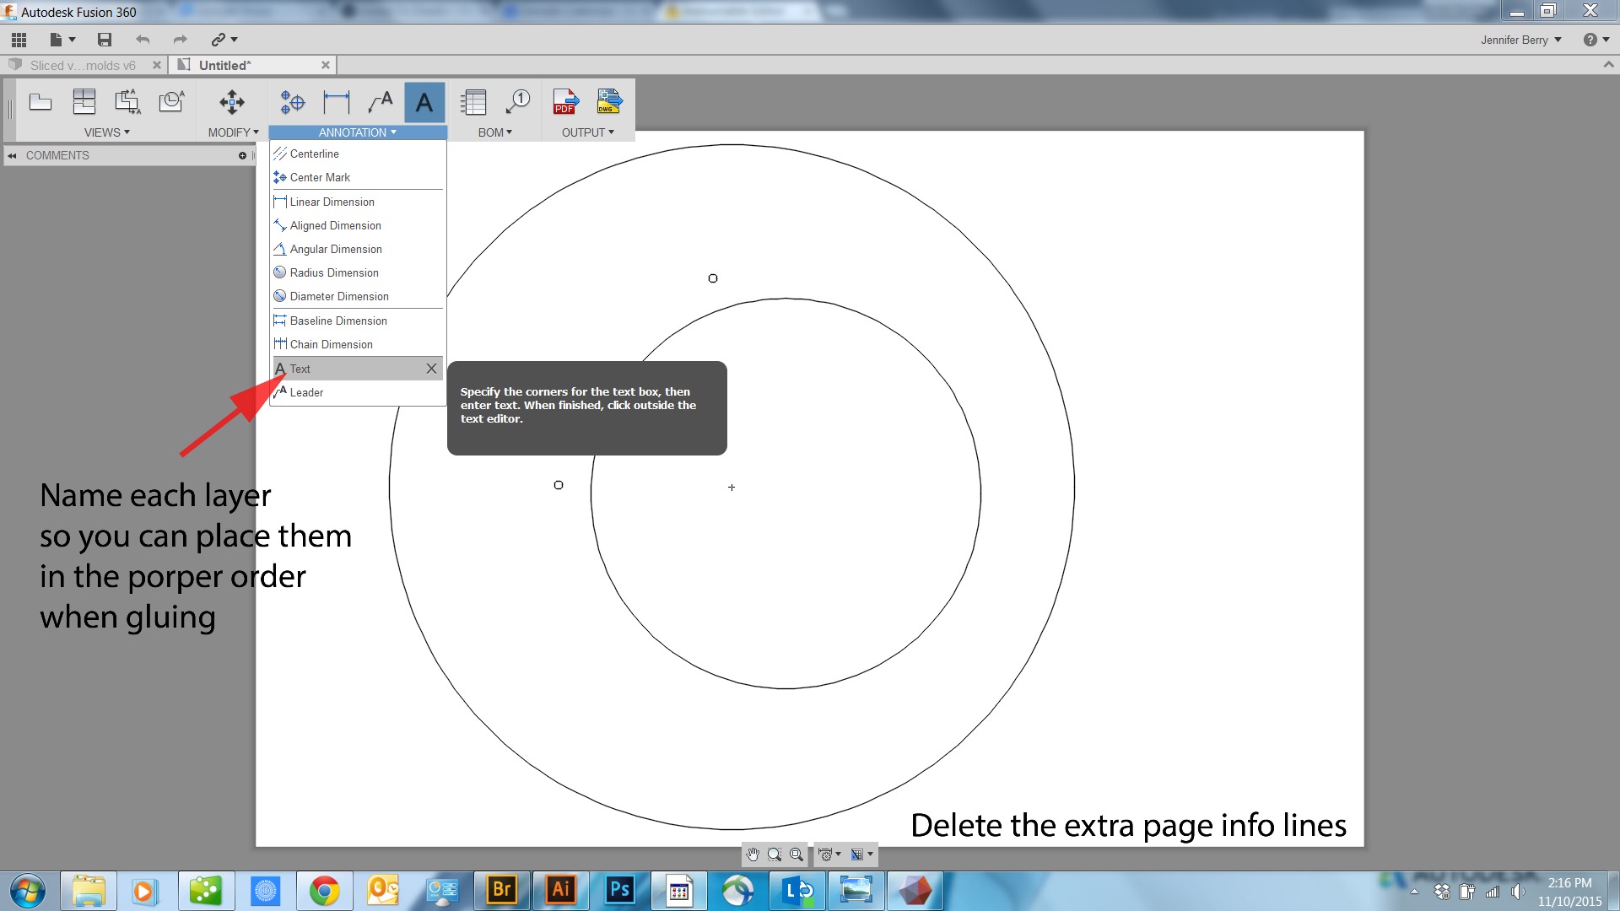Click the Save icon
The image size is (1620, 911).
[105, 40]
